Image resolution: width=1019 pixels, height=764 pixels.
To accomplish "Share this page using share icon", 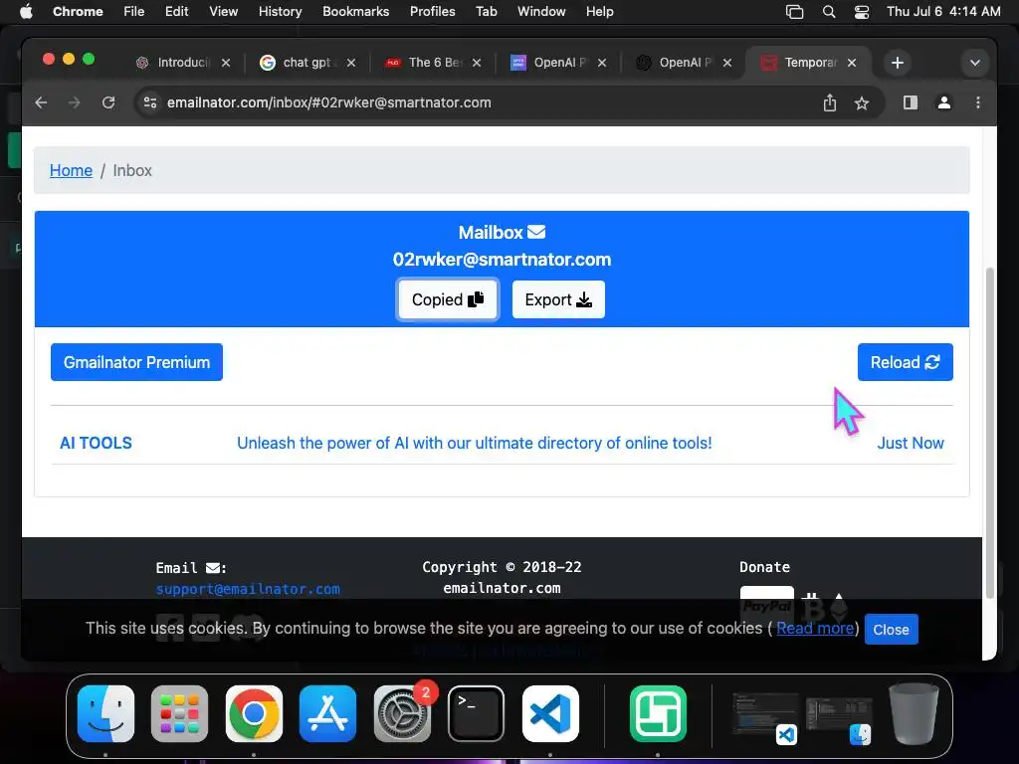I will [x=830, y=102].
